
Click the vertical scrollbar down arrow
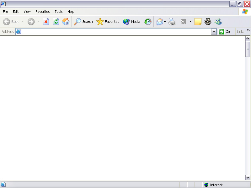(248, 177)
